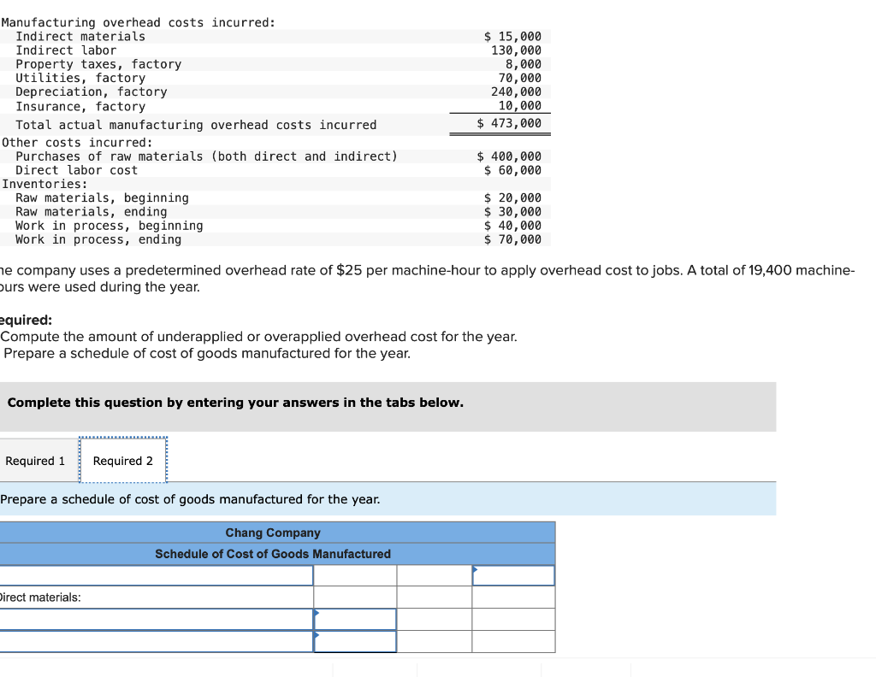Select the rightmost amount cell in the Direct materials row

pyautogui.click(x=513, y=597)
